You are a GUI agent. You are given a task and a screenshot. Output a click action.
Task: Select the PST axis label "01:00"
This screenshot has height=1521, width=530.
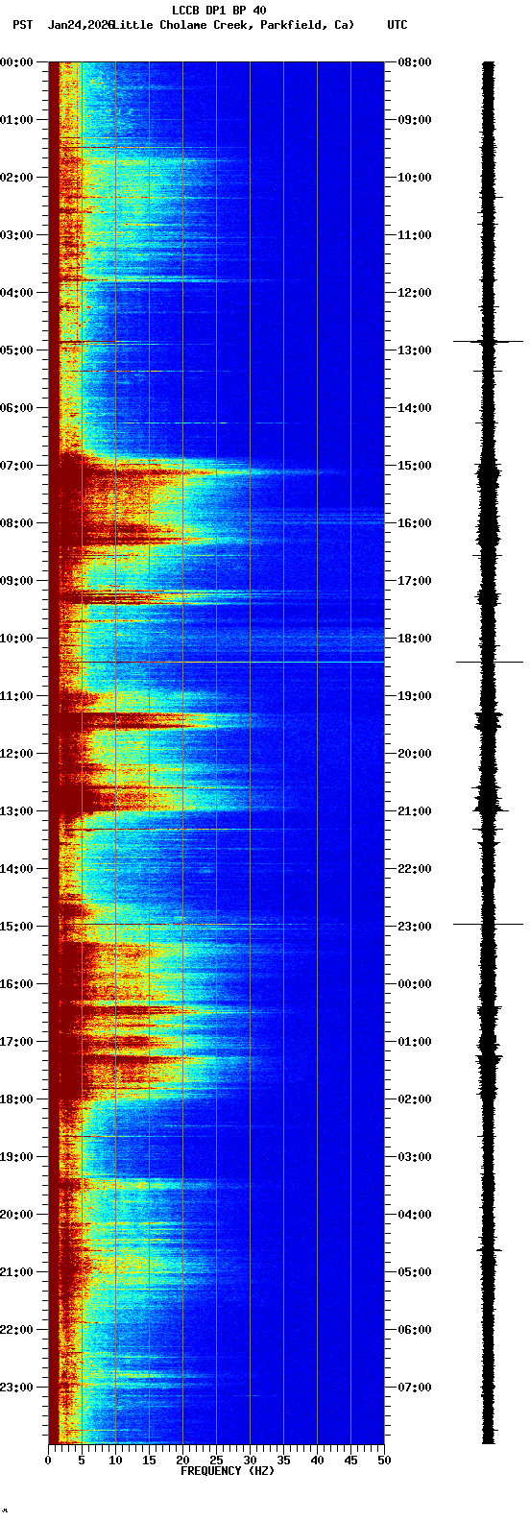pyautogui.click(x=16, y=120)
